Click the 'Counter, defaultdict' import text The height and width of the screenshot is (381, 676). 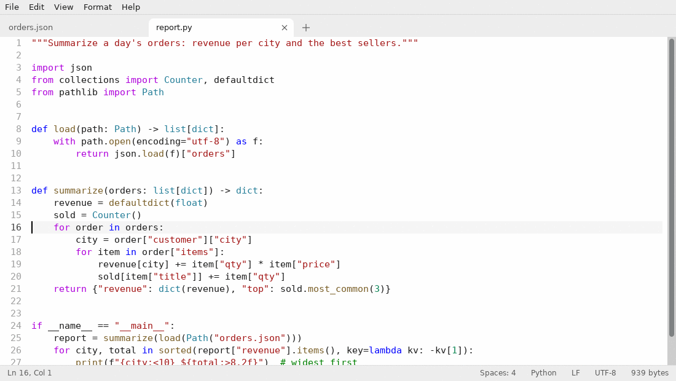(219, 80)
